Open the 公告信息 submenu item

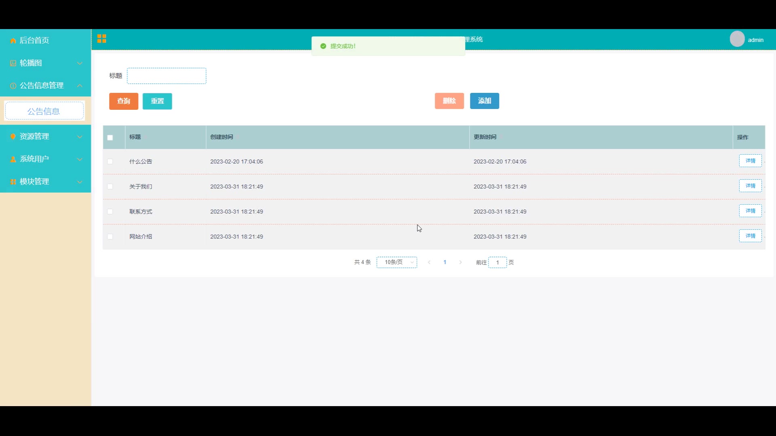(44, 111)
